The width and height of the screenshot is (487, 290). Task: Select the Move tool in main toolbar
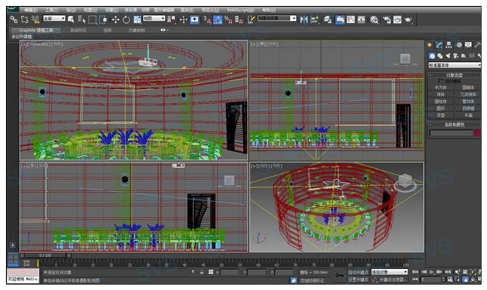(x=116, y=19)
